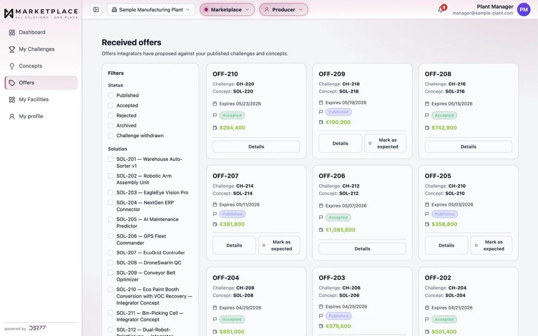Open Sample Manufacturing Plant dropdown
538x336 pixels.
(x=151, y=9)
